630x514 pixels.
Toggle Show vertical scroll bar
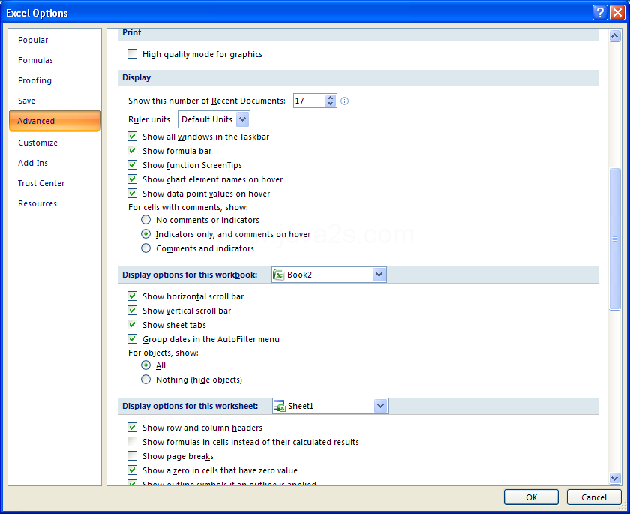click(x=132, y=311)
